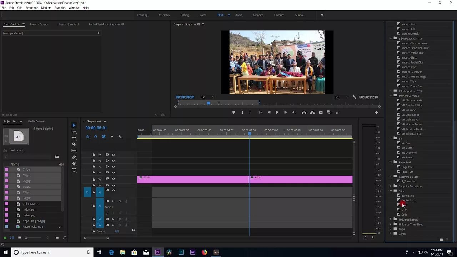Expand the Wipe transitions folder
457x257 pixels.
tap(391, 229)
